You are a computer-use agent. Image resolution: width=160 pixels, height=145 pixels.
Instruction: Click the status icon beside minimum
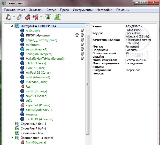coord(22,45)
